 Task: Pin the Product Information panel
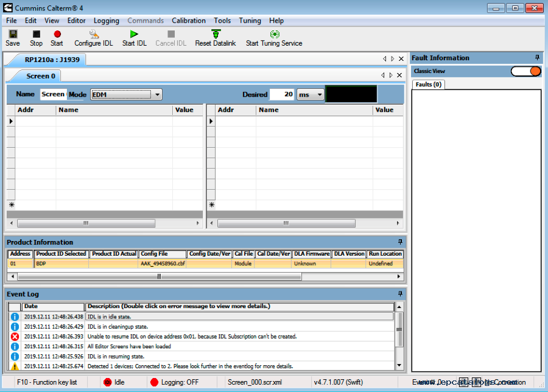click(x=400, y=242)
